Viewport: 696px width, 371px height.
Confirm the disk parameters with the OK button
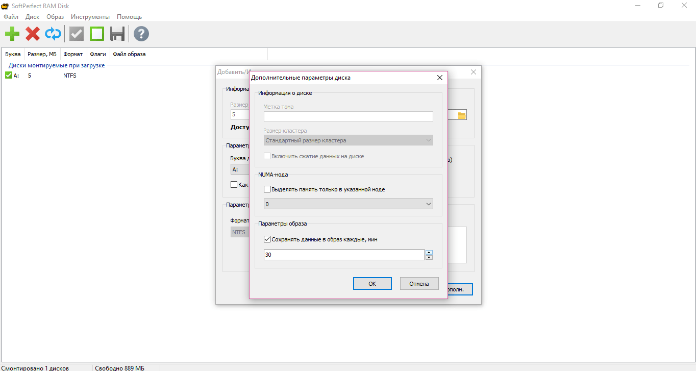tap(372, 284)
